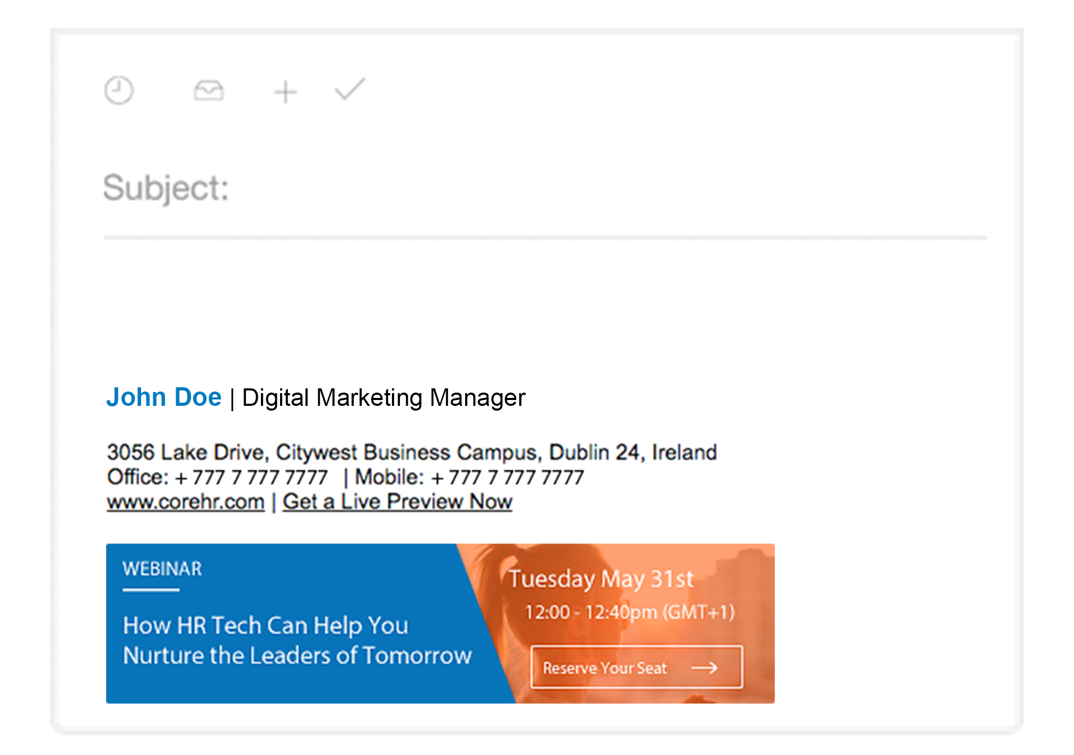Follow the Get a Live Preview Now link
The height and width of the screenshot is (755, 1074).
[x=397, y=501]
